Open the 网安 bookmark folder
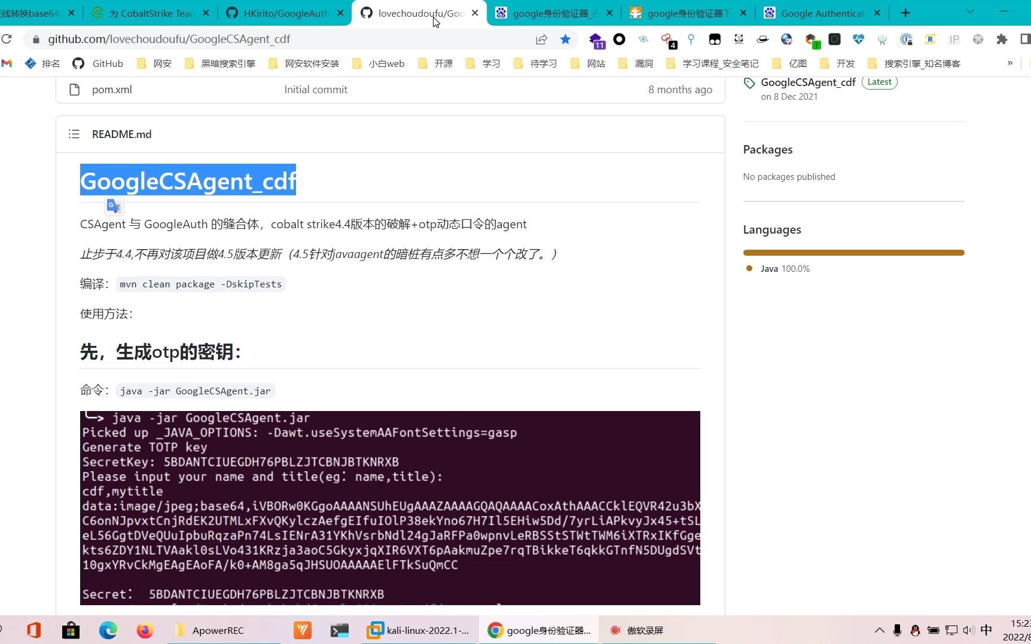Image resolution: width=1031 pixels, height=644 pixels. pos(154,63)
